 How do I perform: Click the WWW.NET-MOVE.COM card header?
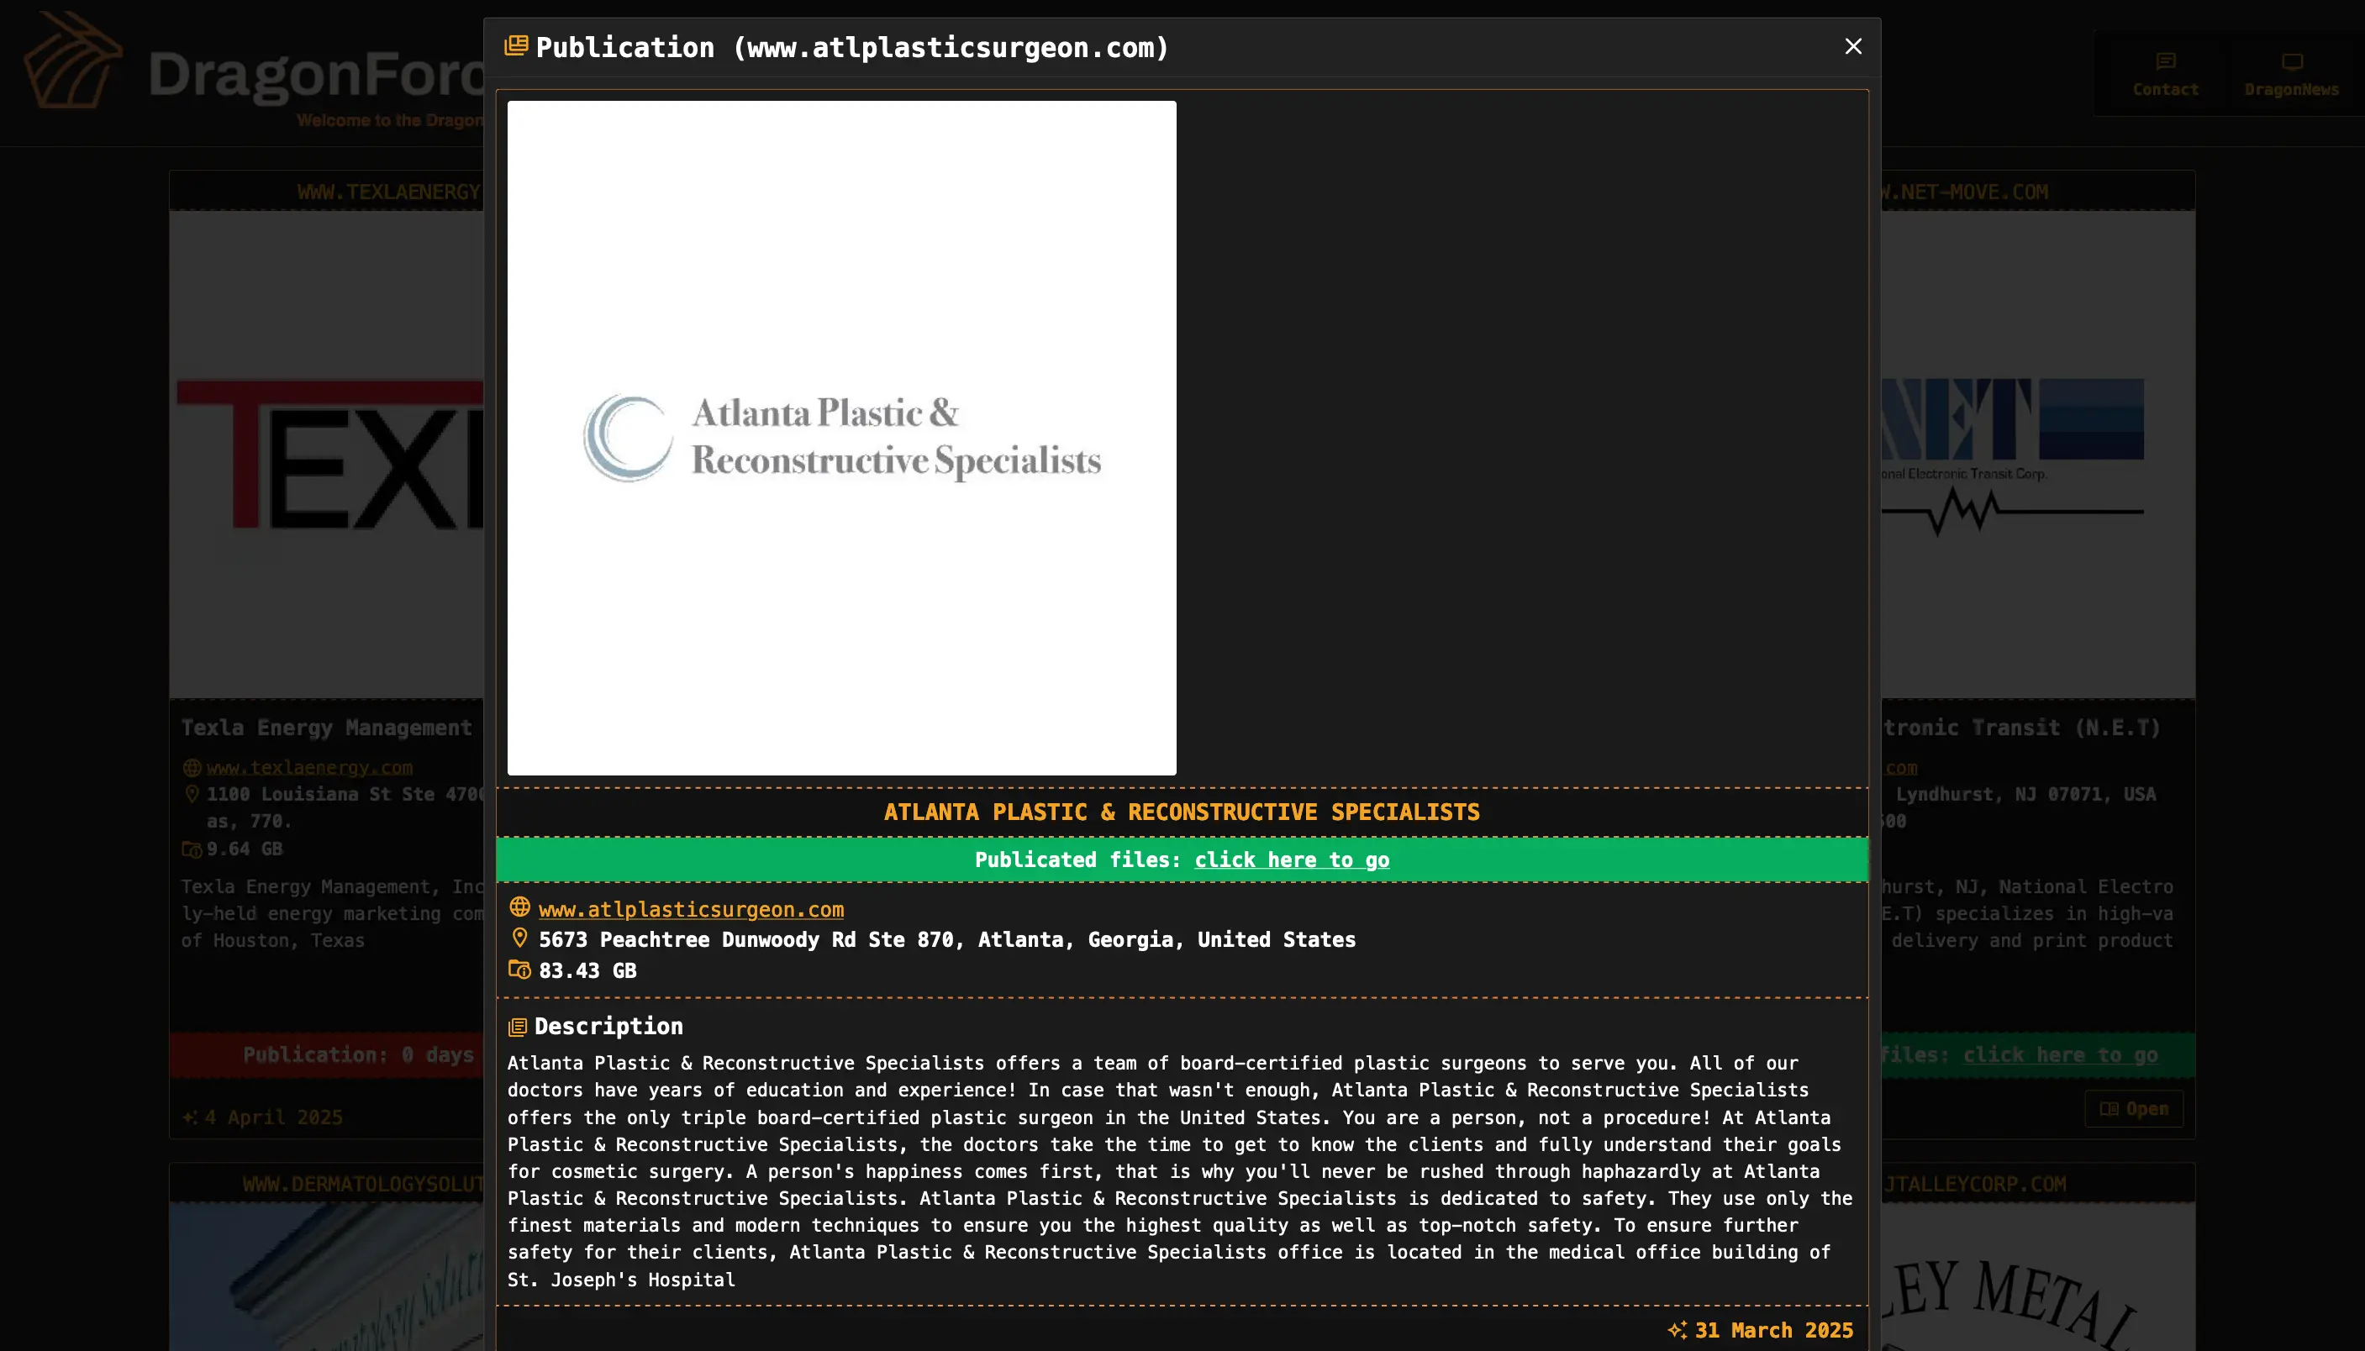(1963, 192)
